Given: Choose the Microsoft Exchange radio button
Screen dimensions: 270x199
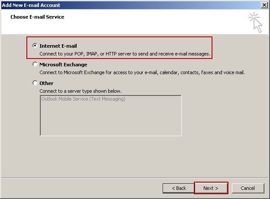Looking at the screenshot, I should [x=35, y=65].
